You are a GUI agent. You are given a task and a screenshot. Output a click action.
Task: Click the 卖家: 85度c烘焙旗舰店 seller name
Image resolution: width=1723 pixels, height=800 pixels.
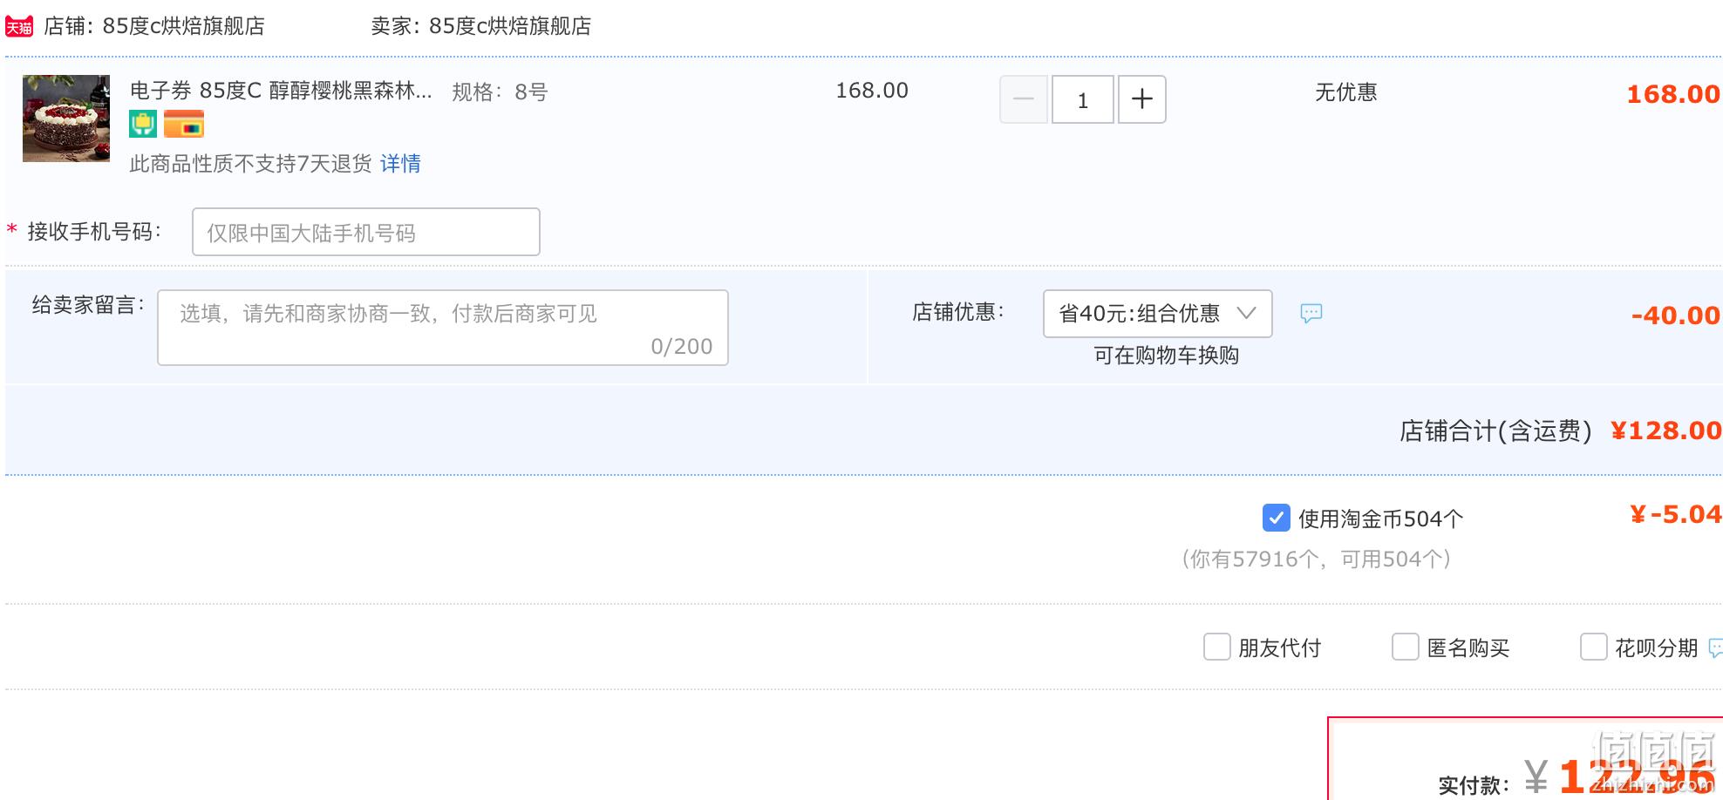click(481, 26)
